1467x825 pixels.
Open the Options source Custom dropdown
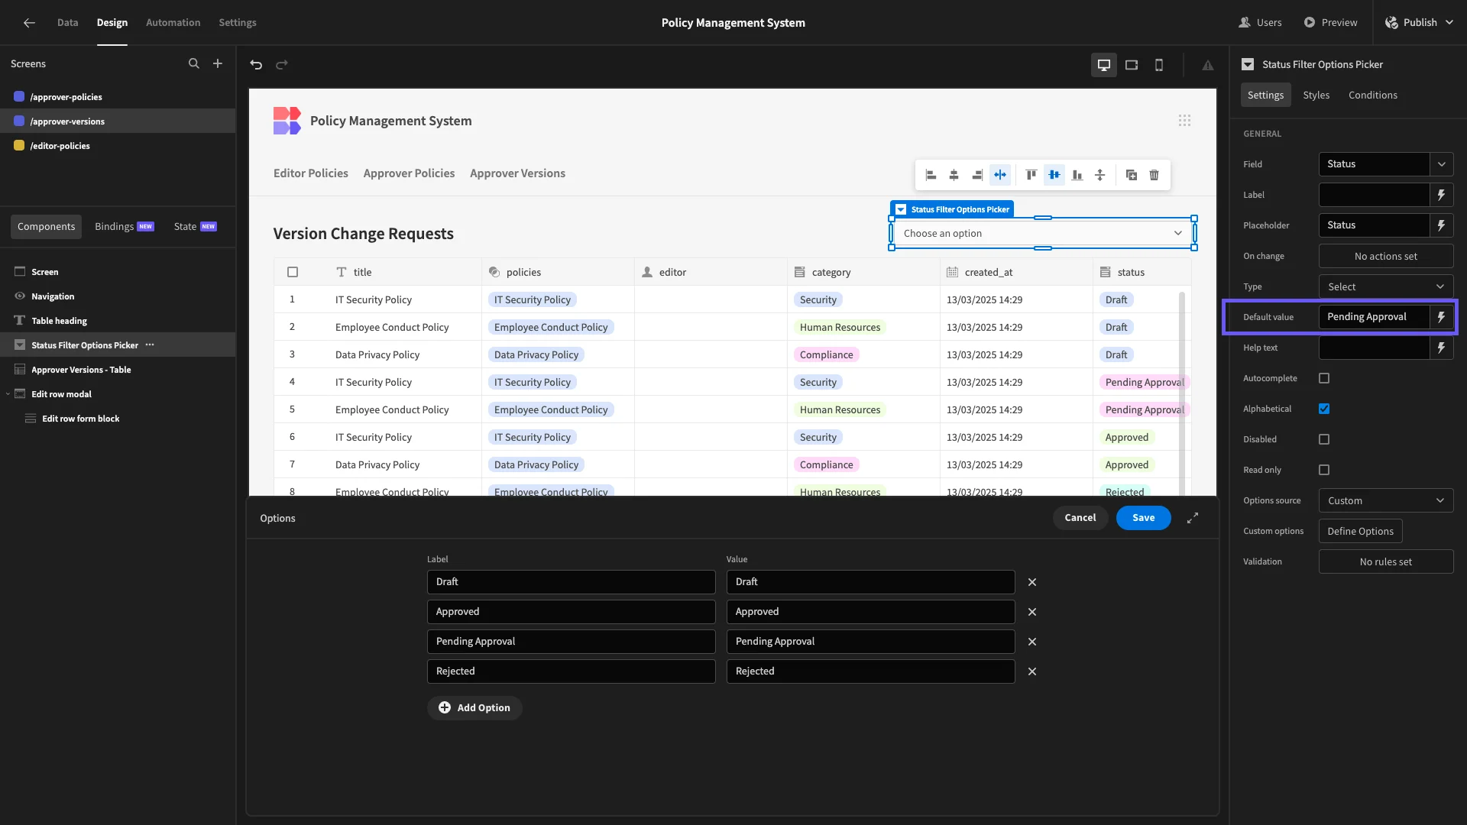tap(1386, 500)
